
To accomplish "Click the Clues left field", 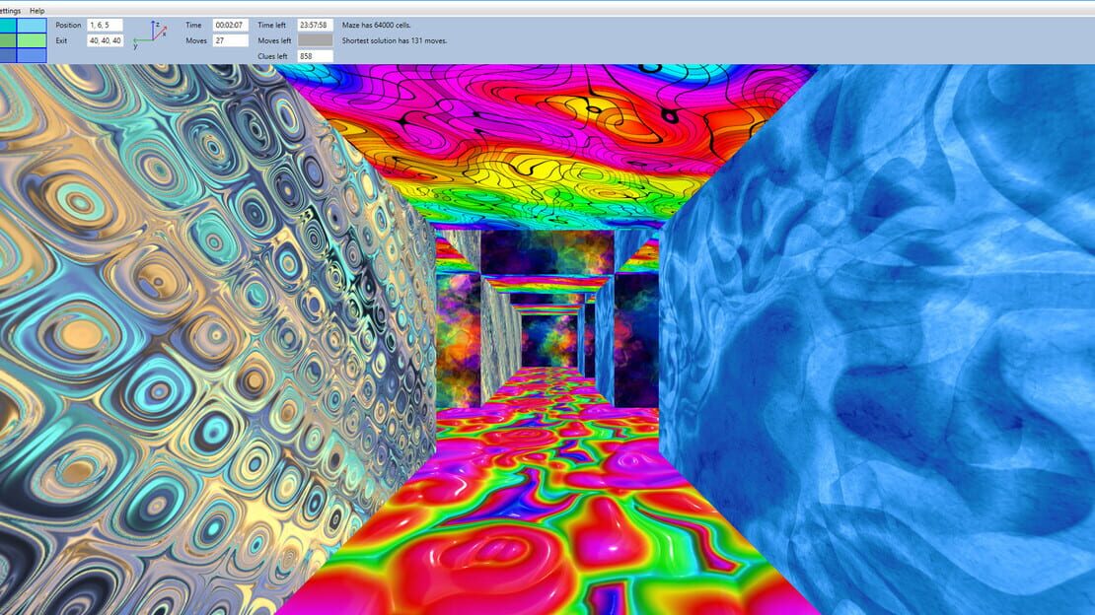I will [315, 56].
